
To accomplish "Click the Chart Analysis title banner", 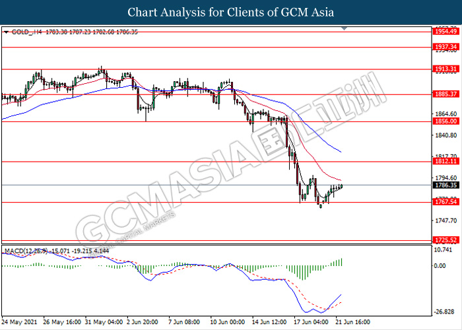I will tap(231, 12).
